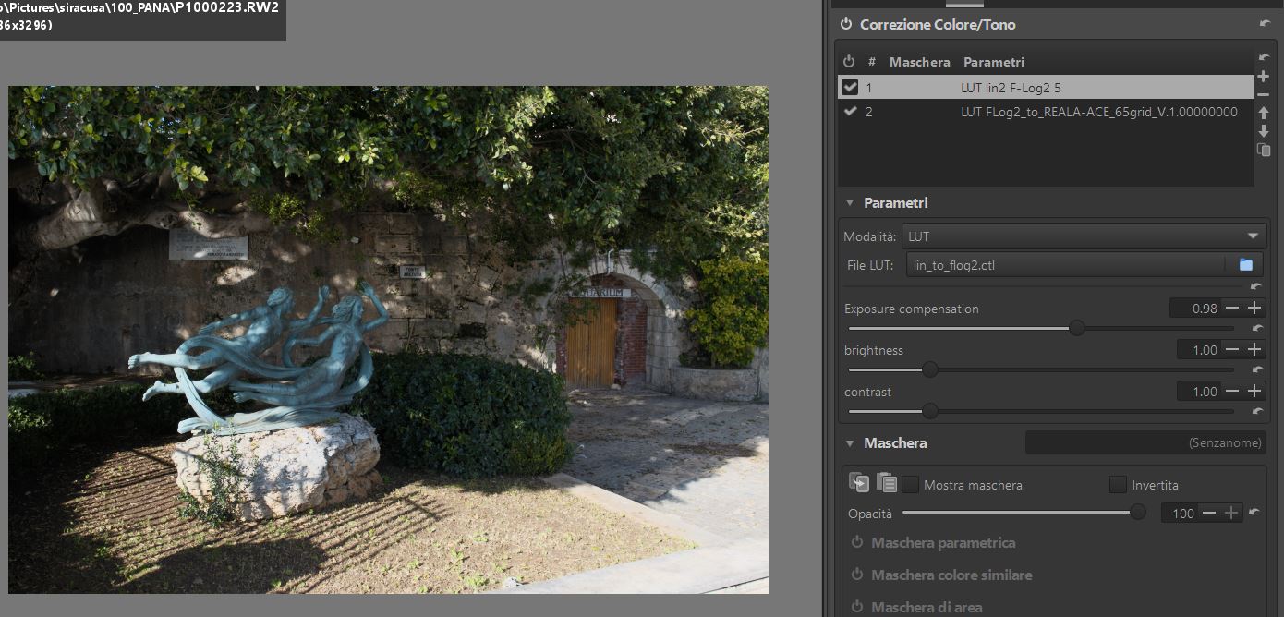Decrease Opacità with minus button
Viewport: 1284px width, 617px height.
tap(1209, 513)
